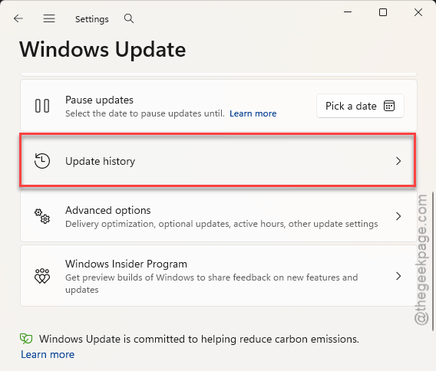Click the Windows Insider Program title text
The image size is (436, 371).
click(x=126, y=264)
